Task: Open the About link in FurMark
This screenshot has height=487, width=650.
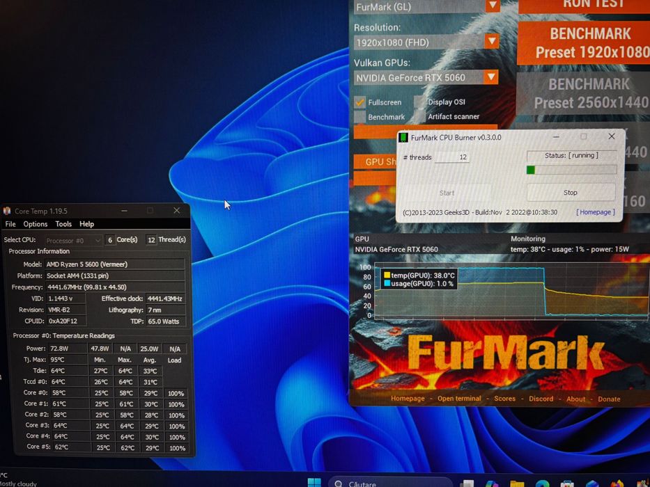Action: (575, 399)
